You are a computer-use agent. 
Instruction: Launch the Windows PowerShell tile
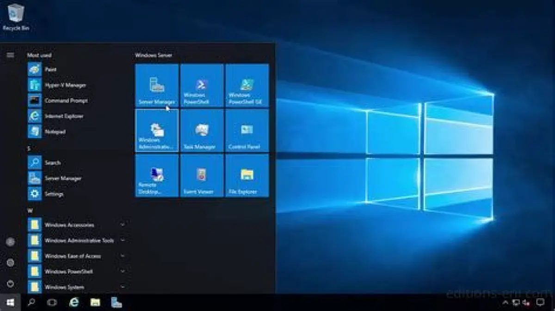pyautogui.click(x=202, y=86)
